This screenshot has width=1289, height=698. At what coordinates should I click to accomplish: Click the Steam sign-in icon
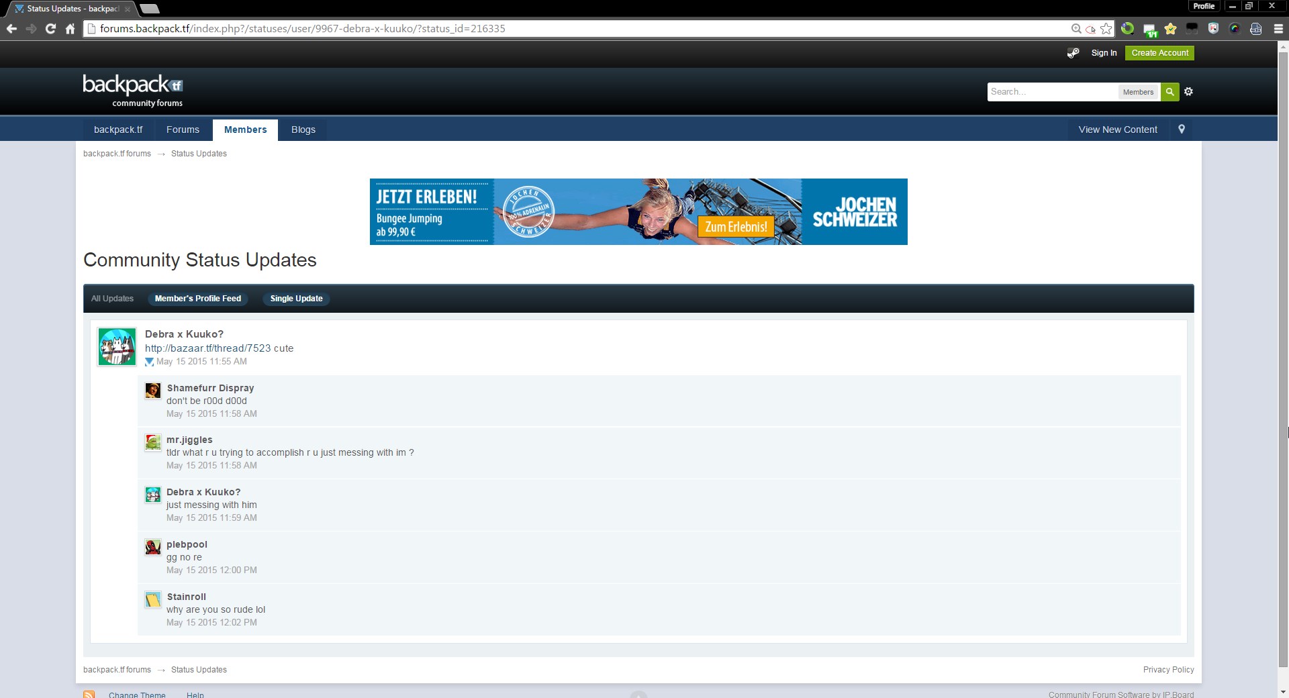pos(1073,53)
